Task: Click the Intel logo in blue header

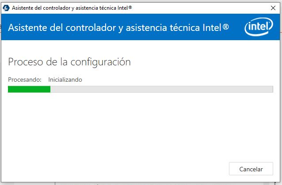Action: coord(258,27)
